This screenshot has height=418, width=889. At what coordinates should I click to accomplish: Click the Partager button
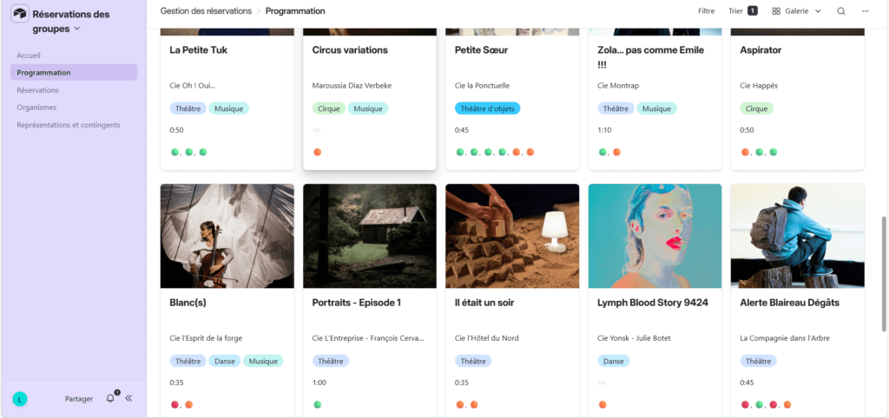tap(79, 399)
